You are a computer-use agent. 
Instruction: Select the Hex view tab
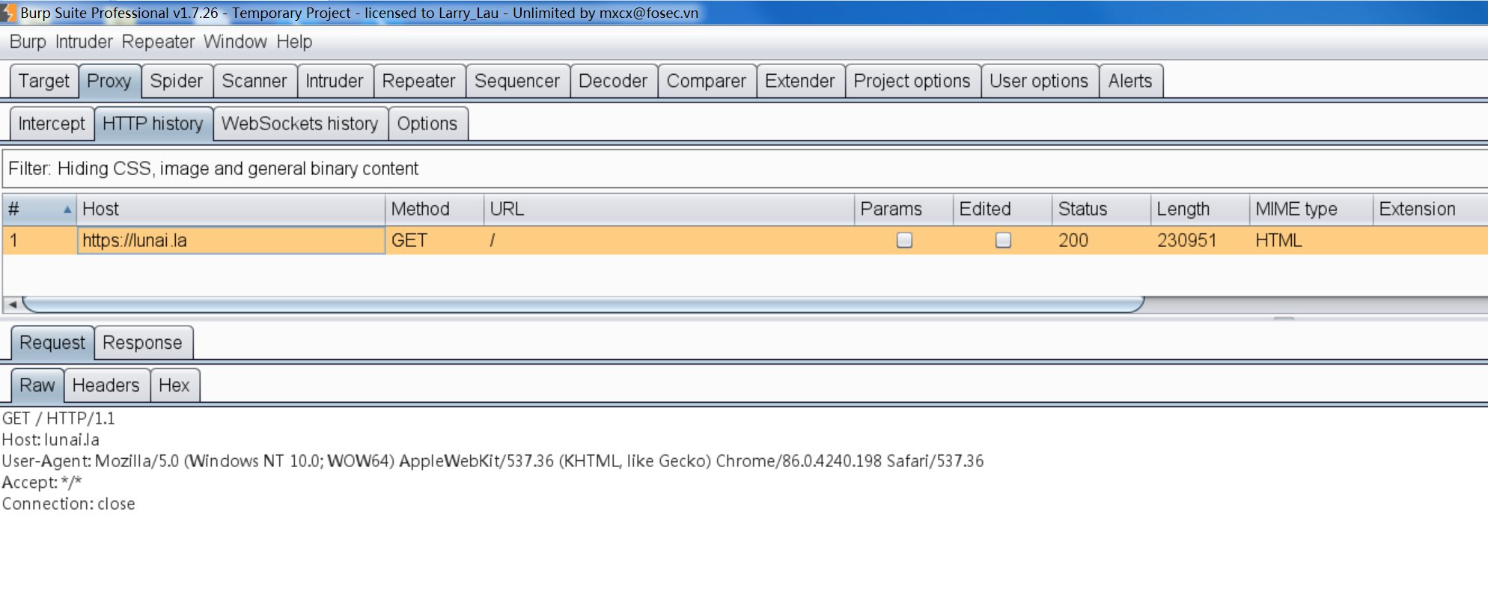(x=174, y=385)
